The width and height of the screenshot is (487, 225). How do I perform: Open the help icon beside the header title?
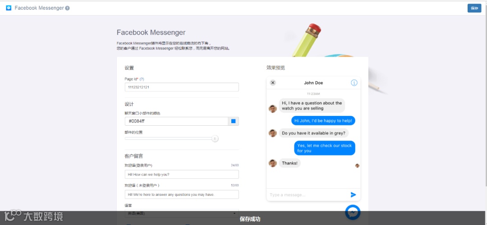click(67, 9)
